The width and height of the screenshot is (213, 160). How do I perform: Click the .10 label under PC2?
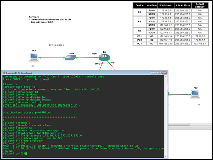(198, 105)
